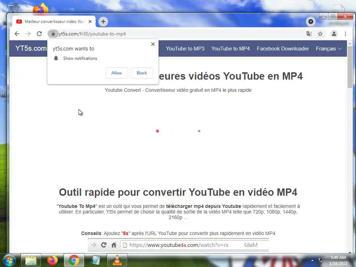The width and height of the screenshot is (356, 267).
Task: Open the Windows Start menu orb
Action: [9, 260]
